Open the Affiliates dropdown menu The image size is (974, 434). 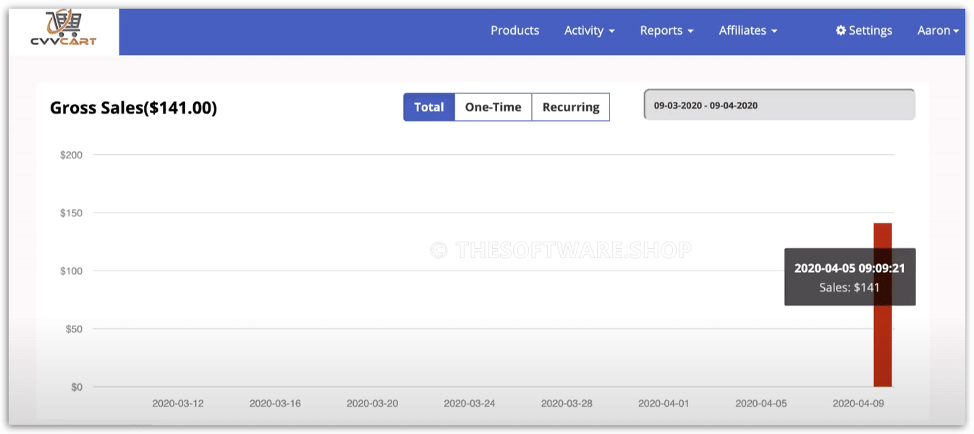pyautogui.click(x=748, y=30)
